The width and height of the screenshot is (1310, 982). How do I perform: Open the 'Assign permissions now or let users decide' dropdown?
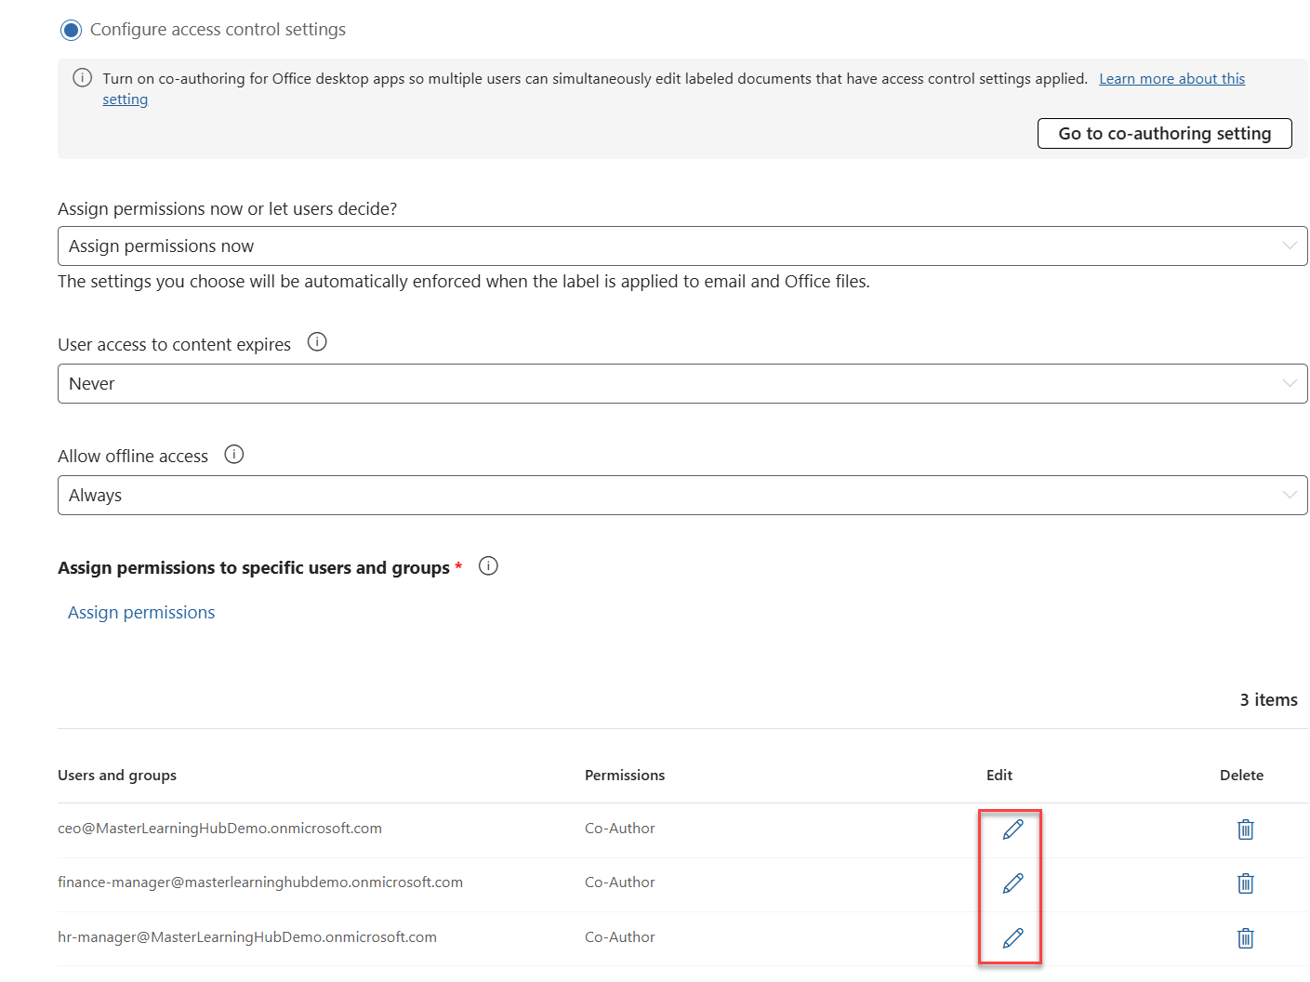[x=681, y=245]
